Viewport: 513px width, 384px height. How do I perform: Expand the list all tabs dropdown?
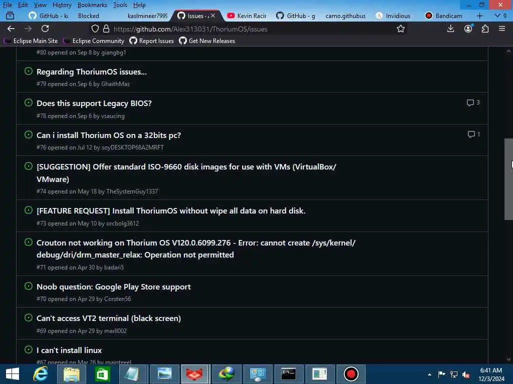click(x=500, y=15)
